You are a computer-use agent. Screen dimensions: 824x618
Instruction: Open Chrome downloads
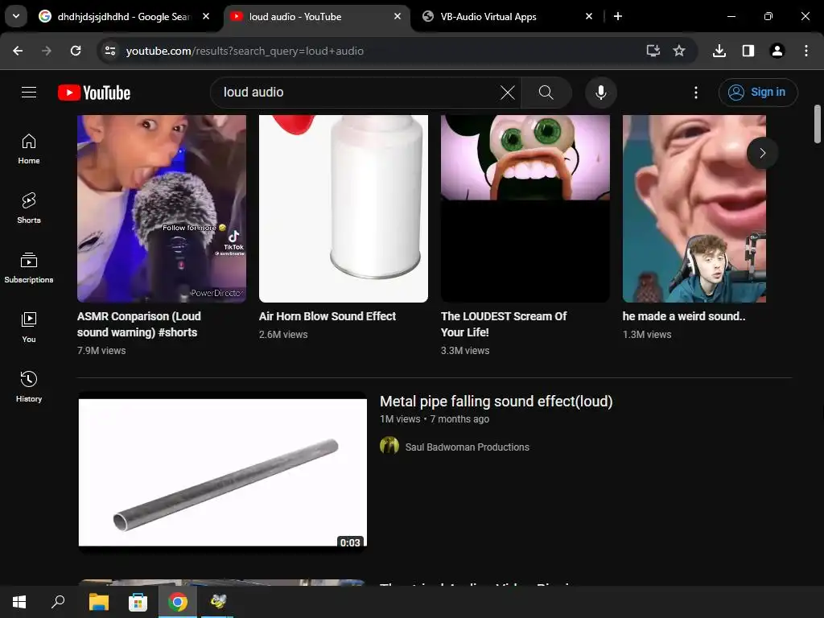(x=719, y=51)
